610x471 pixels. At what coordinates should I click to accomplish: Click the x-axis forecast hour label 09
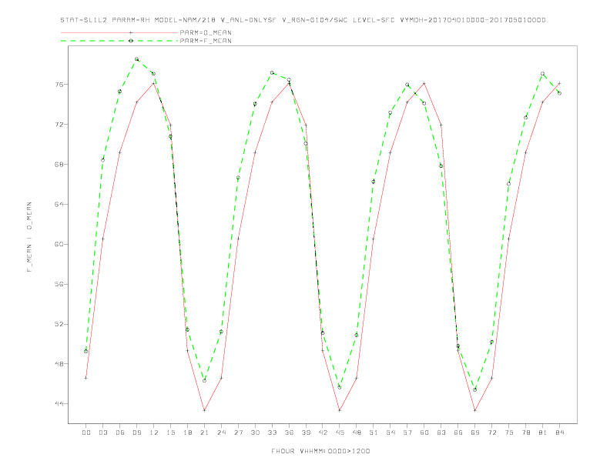point(136,433)
